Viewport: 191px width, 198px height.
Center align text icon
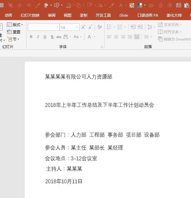tap(116, 37)
